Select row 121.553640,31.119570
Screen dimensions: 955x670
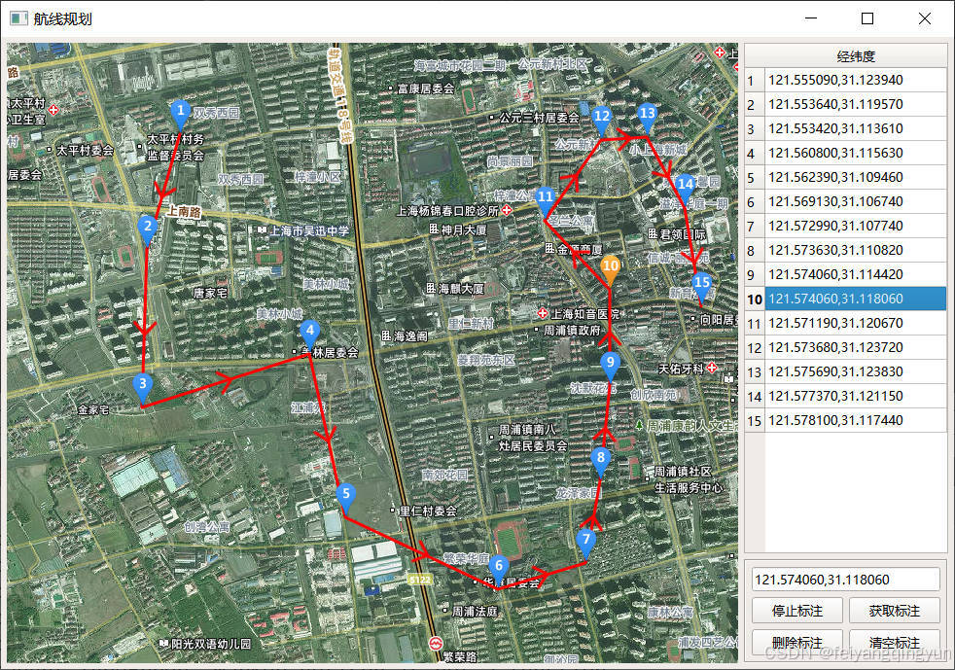(856, 104)
